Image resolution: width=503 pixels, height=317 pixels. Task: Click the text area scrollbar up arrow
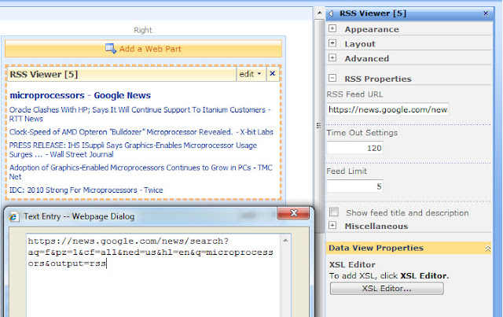pos(285,240)
